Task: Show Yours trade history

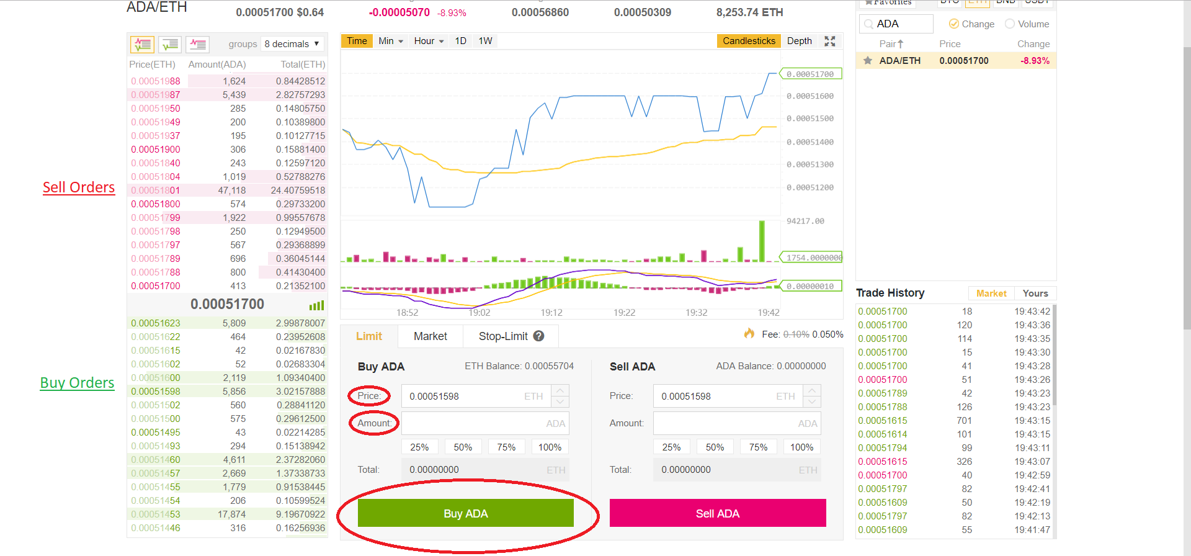Action: coord(1035,294)
